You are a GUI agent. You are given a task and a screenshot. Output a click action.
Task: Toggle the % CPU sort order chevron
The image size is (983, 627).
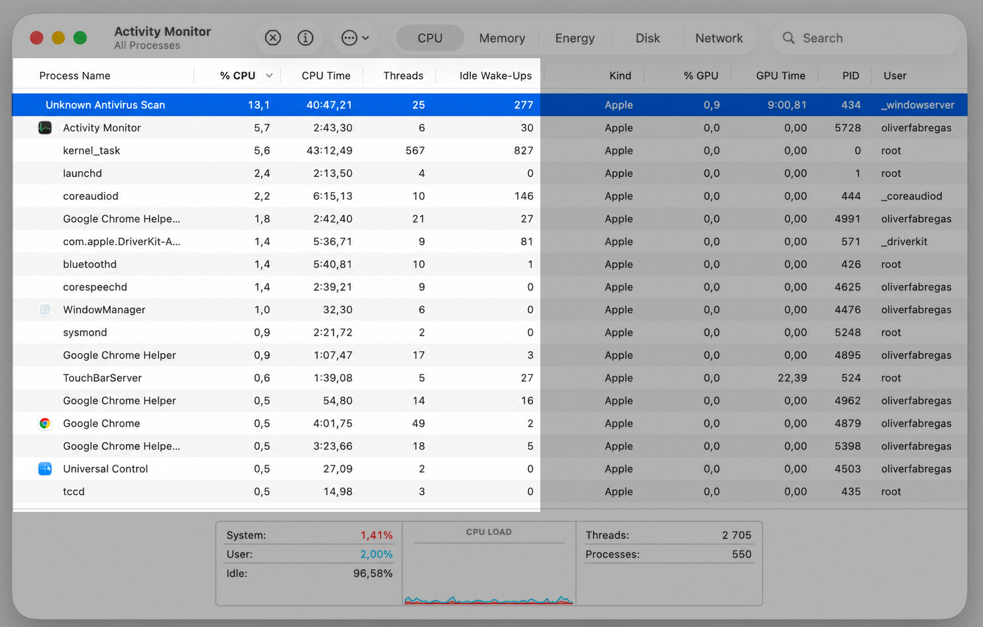269,76
